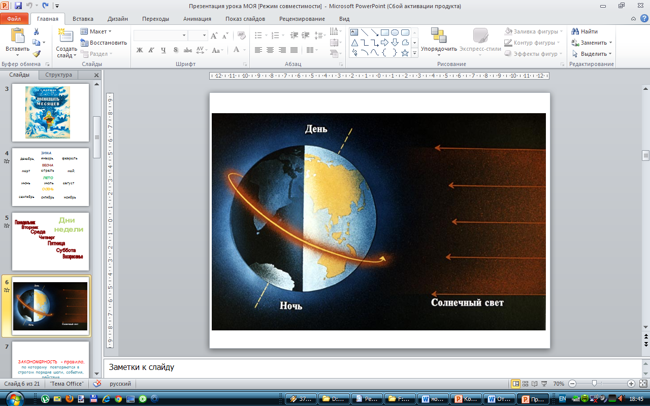Open the Макет layout dropdown
Screen dimensions: 650x406
(x=96, y=31)
